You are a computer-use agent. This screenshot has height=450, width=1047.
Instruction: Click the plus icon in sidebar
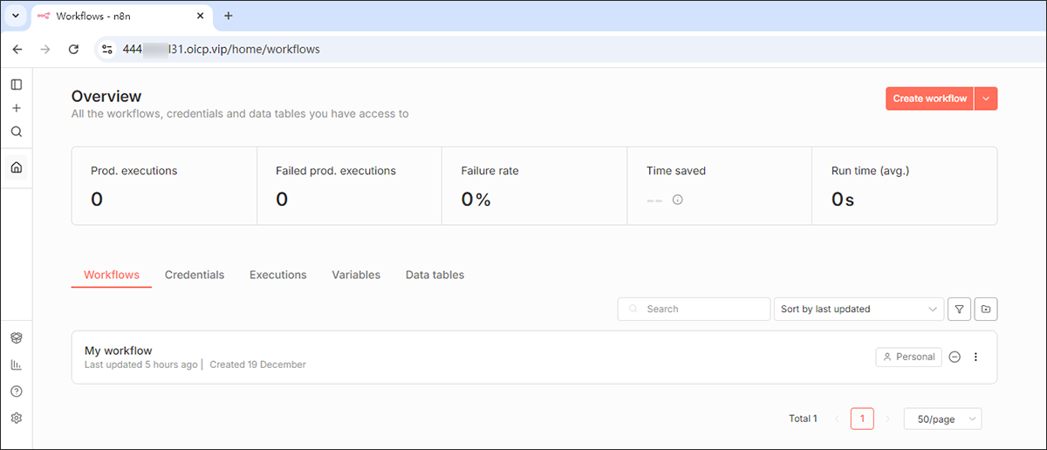click(x=17, y=108)
